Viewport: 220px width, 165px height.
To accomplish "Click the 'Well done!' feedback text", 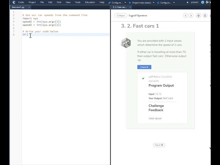I will click(155, 118).
